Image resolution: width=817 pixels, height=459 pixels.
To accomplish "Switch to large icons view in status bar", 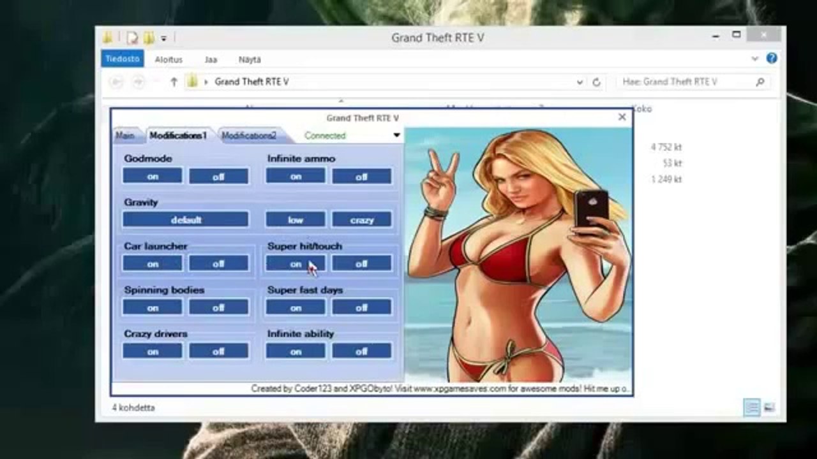I will (769, 407).
